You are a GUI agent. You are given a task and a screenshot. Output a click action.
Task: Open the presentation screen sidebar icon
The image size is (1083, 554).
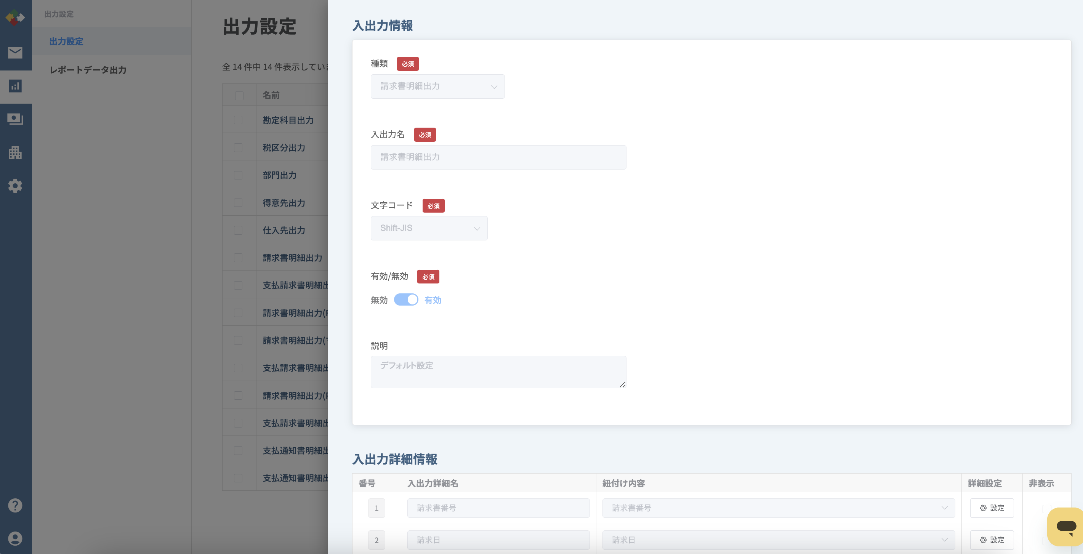coord(15,119)
